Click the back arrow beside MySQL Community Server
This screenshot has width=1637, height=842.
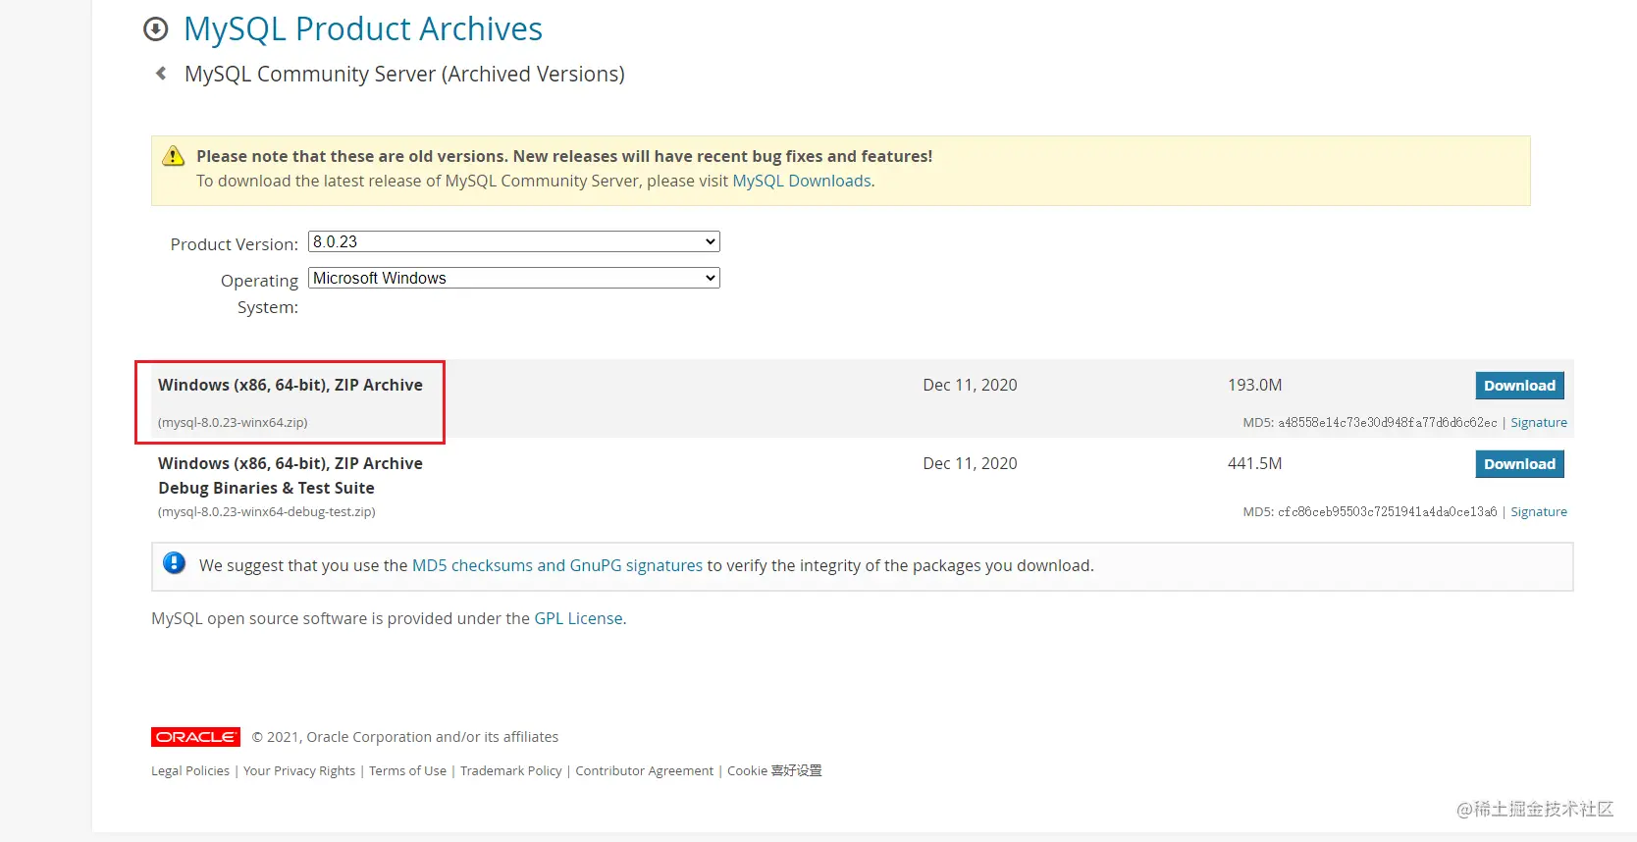(161, 74)
